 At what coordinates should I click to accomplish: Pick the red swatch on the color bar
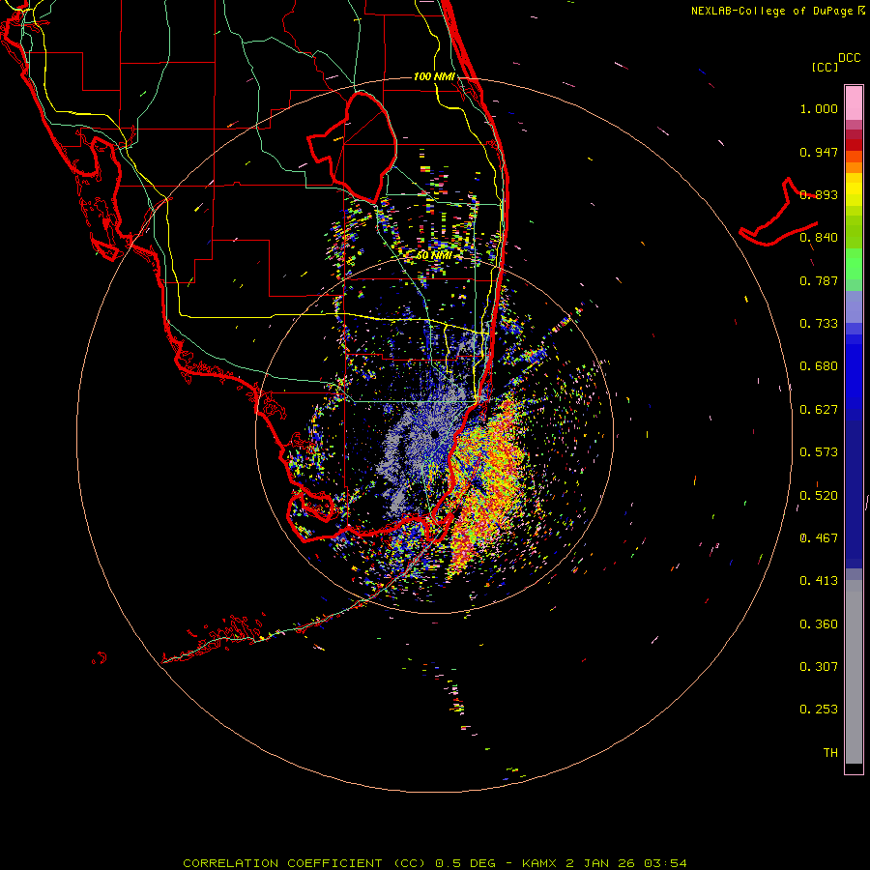point(854,145)
